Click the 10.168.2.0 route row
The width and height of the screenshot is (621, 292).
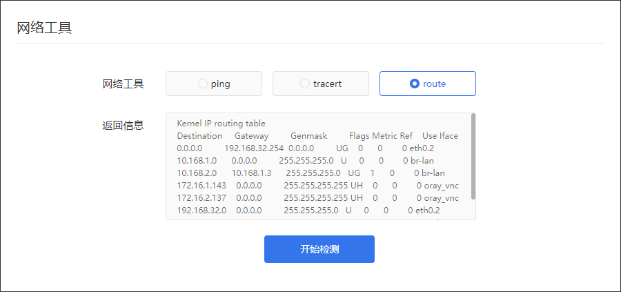[311, 173]
